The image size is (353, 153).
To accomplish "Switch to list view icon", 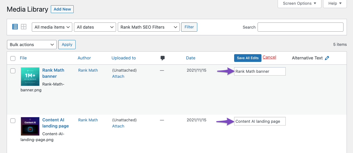I will pos(15,27).
